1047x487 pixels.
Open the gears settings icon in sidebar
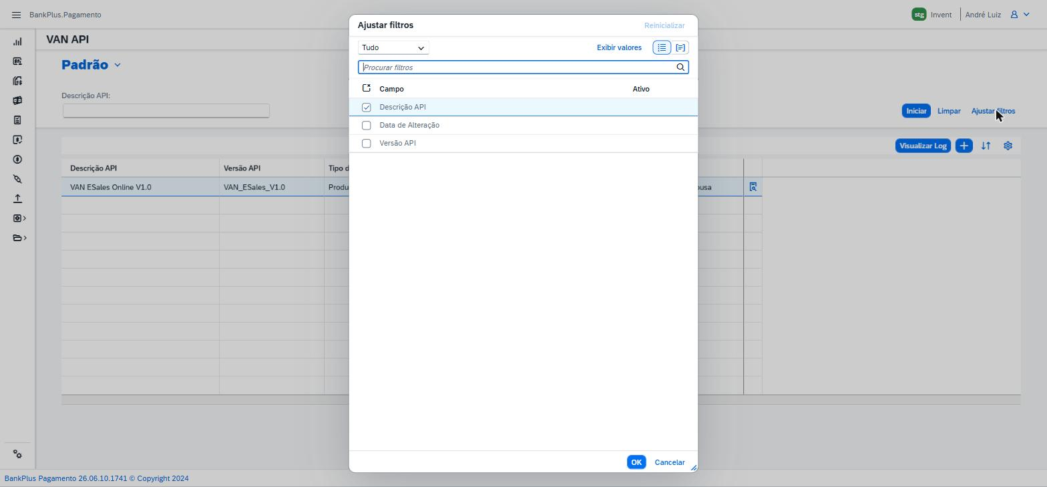coord(17,454)
